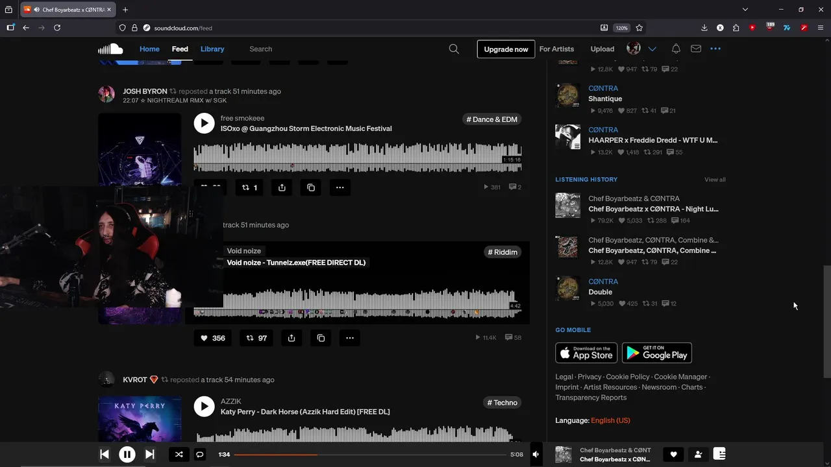Viewport: 831px width, 467px height.
Task: Open notifications bell
Action: pos(676,49)
